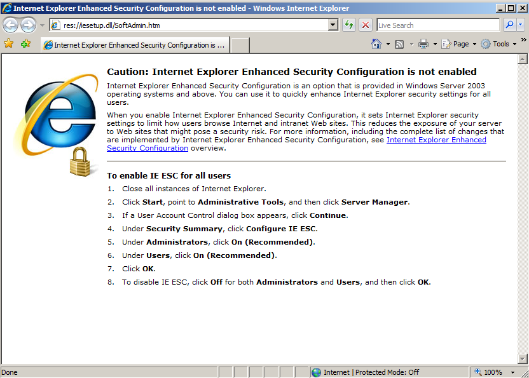Viewport: 529px width, 378px height.
Task: Click inside the Live Search box
Action: click(x=437, y=25)
